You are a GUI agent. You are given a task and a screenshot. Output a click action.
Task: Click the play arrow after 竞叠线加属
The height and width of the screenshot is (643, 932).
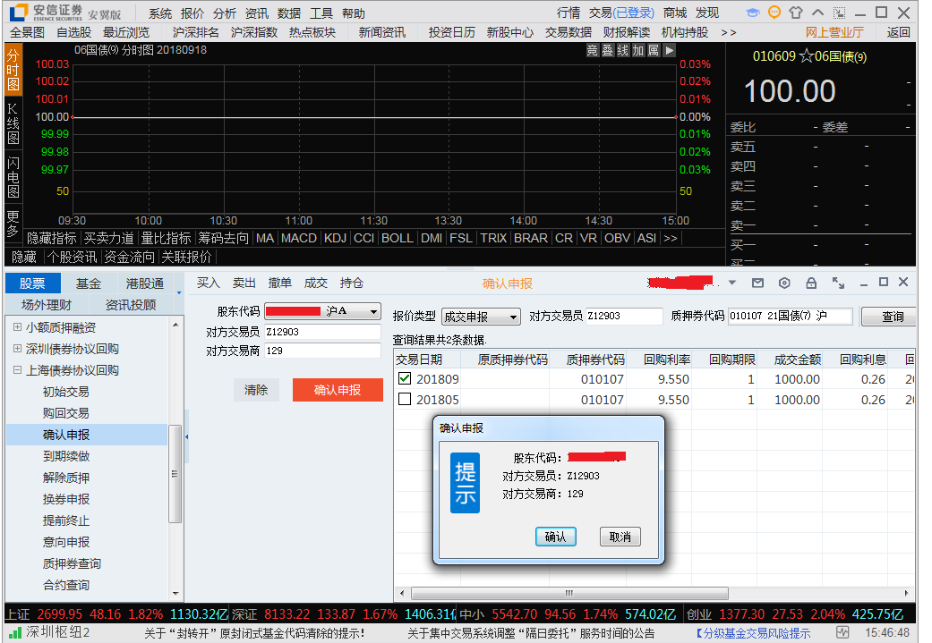coord(670,50)
